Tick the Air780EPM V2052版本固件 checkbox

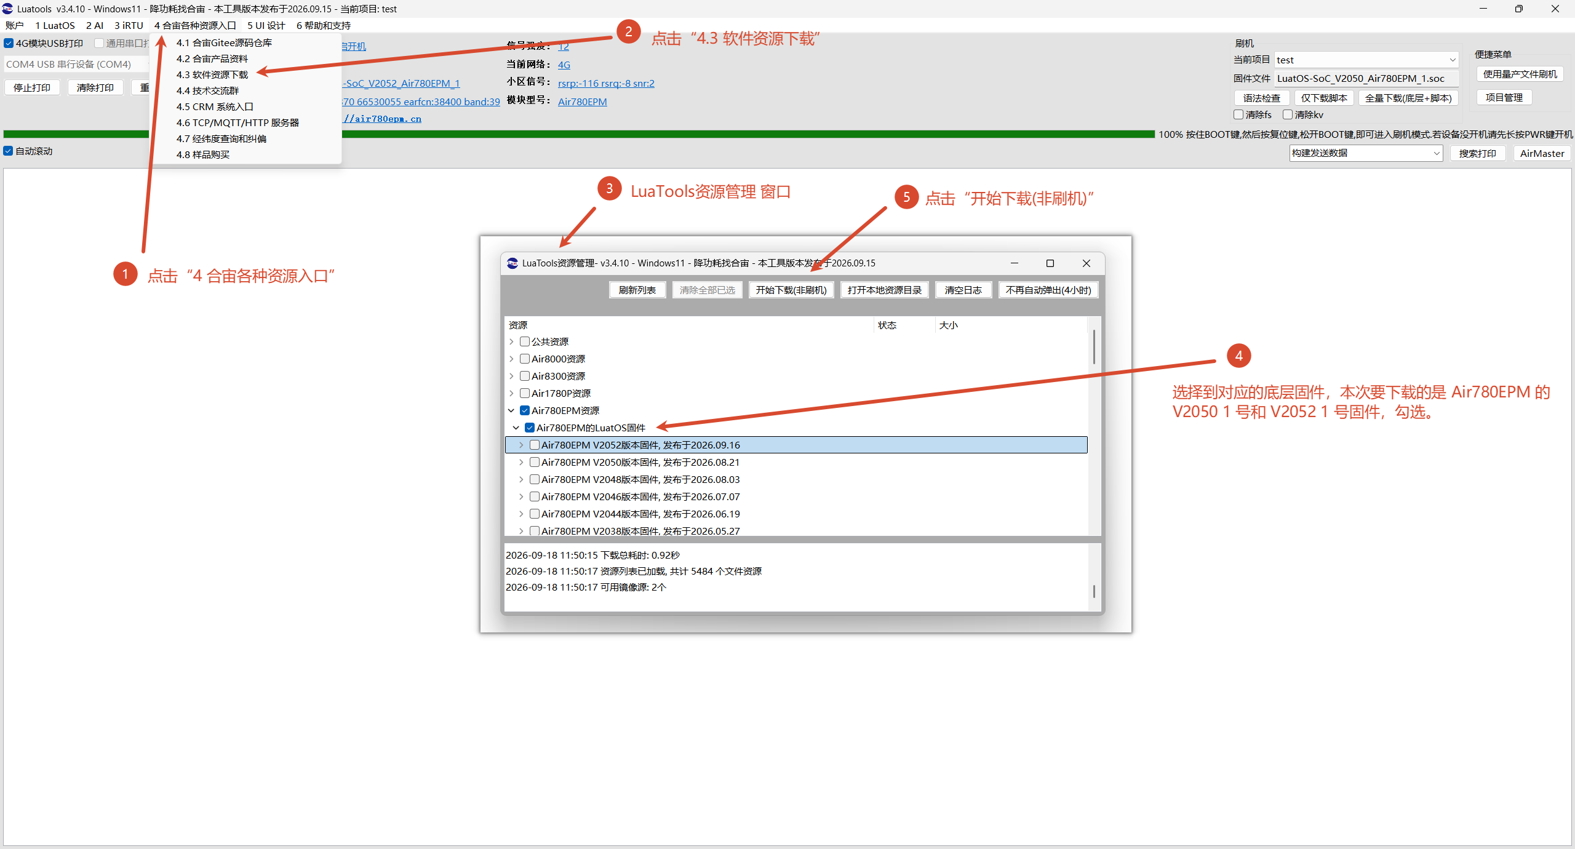click(535, 445)
